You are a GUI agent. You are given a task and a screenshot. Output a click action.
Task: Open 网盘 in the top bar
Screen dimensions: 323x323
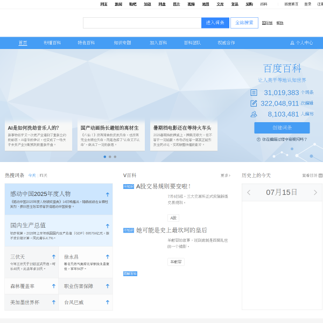click(162, 4)
